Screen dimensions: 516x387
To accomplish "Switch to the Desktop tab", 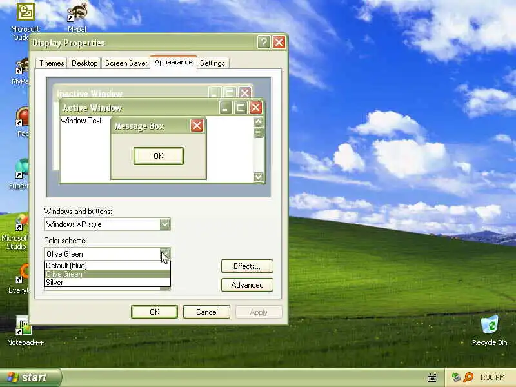I will coord(84,63).
